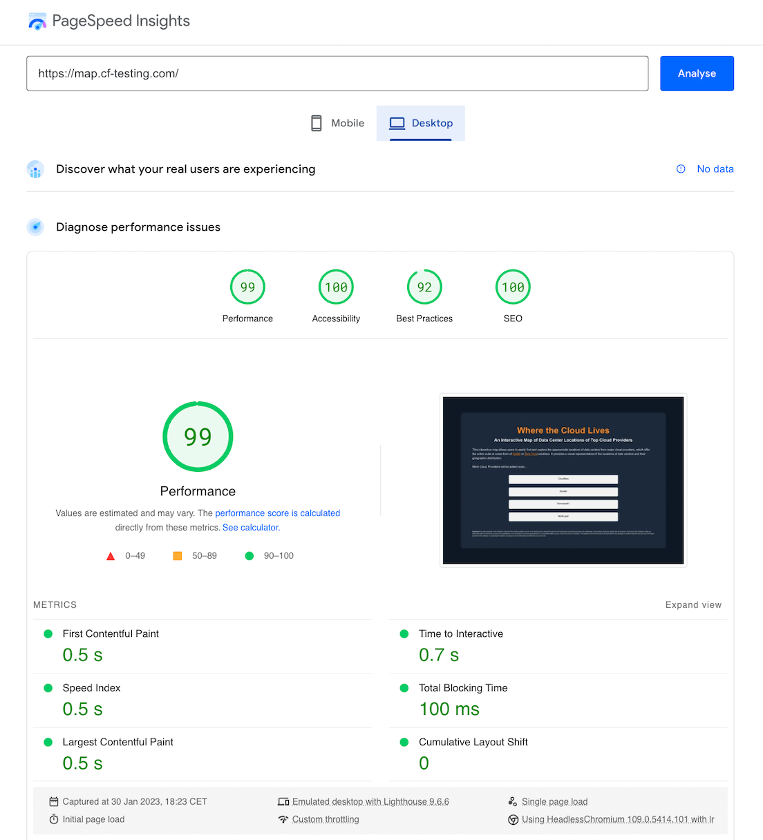
Task: Click the Time to Interactive label
Action: click(x=461, y=634)
